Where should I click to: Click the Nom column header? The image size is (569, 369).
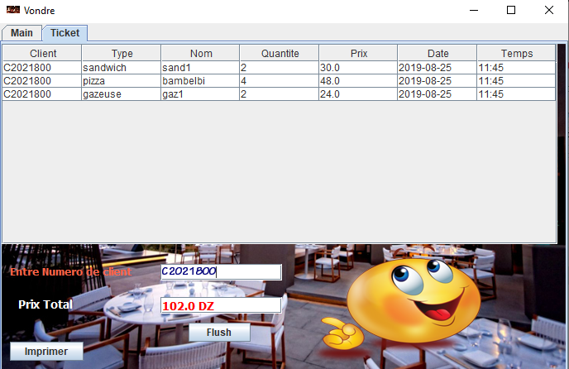click(x=200, y=53)
